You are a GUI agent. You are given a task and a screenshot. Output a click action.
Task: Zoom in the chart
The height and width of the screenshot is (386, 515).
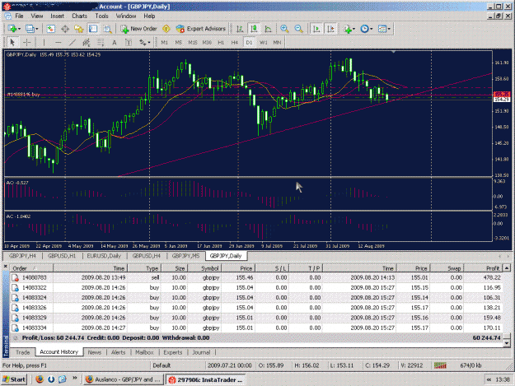(284, 29)
